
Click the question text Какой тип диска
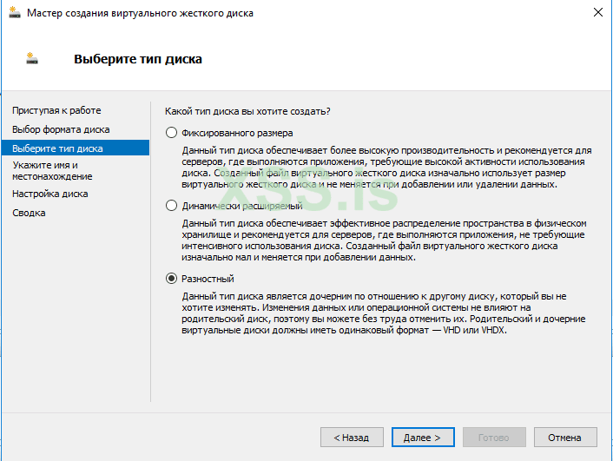point(247,110)
